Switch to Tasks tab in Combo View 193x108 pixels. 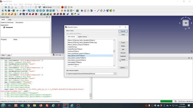point(9,19)
